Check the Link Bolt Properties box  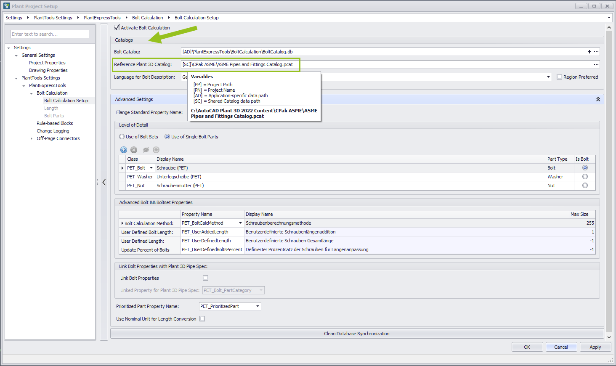pos(206,278)
